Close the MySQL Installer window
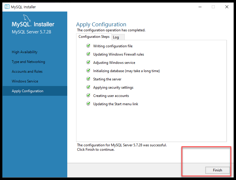This screenshot has width=236, height=180. pos(227,7)
